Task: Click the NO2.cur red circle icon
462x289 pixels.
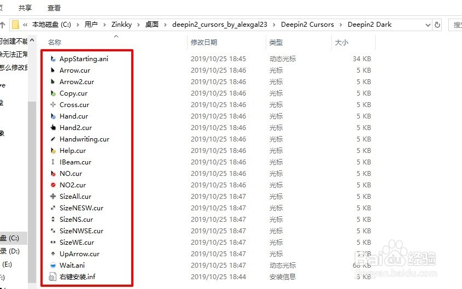Action: pyautogui.click(x=53, y=185)
